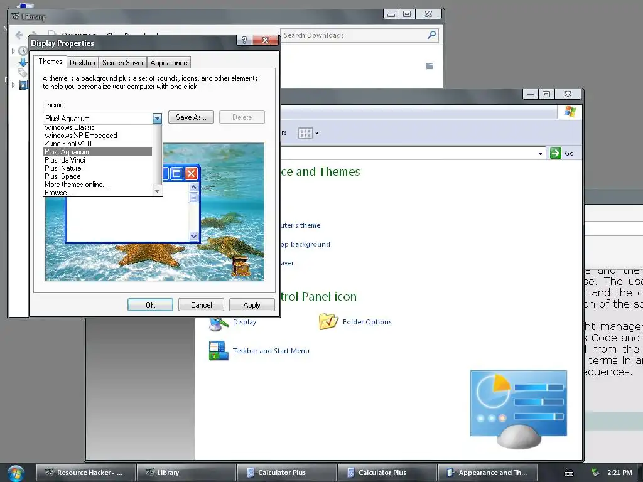Click the Save As... button
The width and height of the screenshot is (643, 482).
(x=191, y=117)
